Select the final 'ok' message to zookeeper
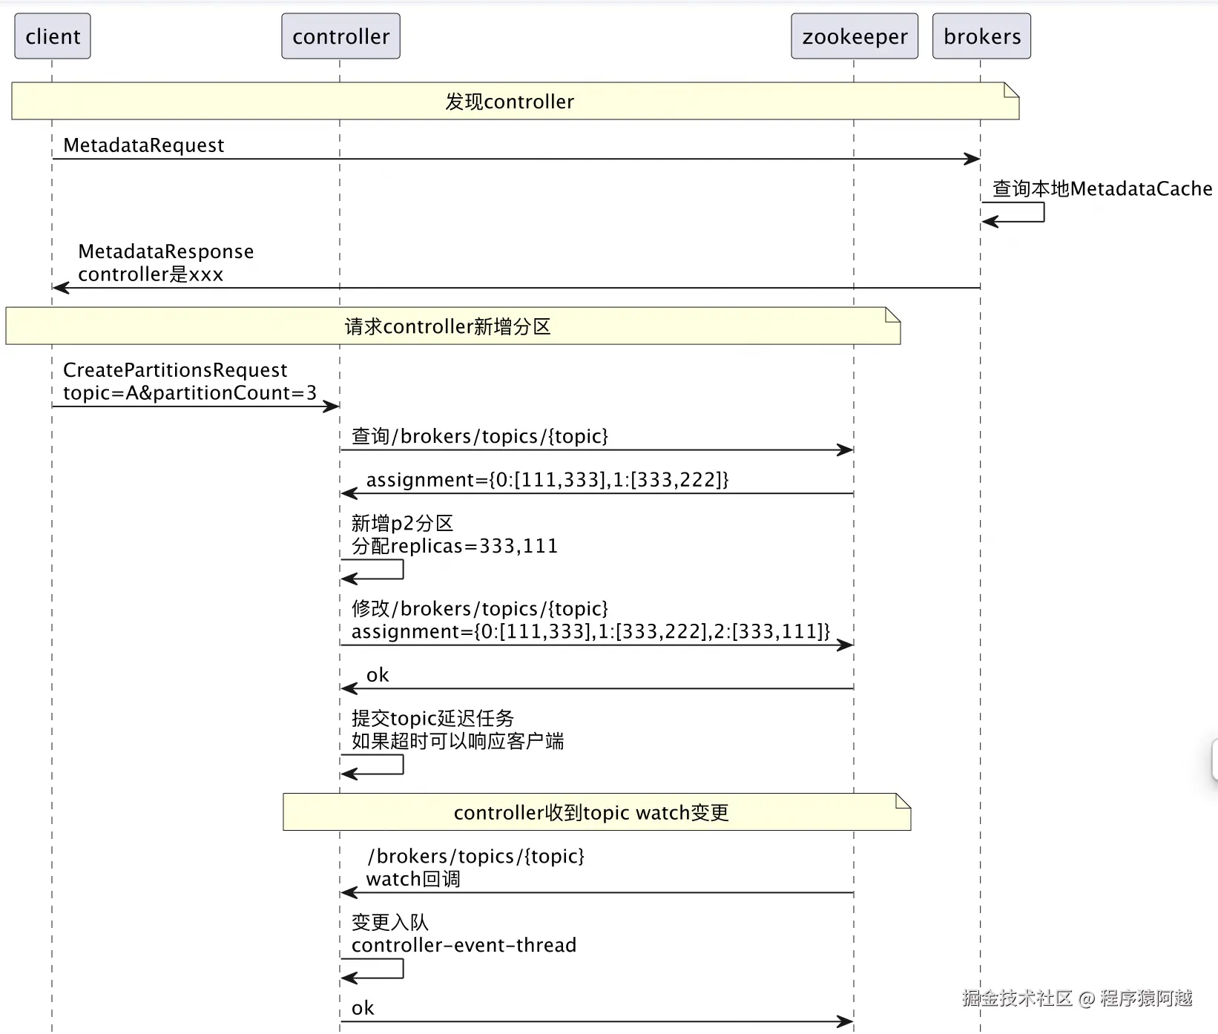This screenshot has height=1034, width=1218. click(363, 1008)
